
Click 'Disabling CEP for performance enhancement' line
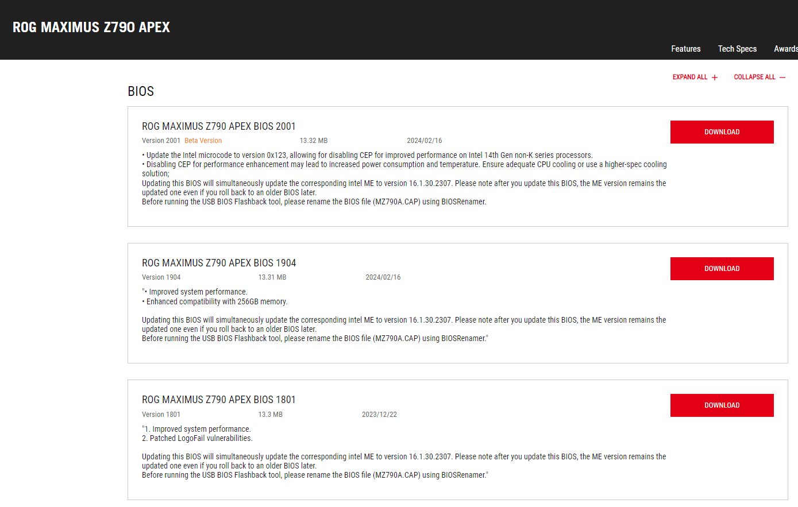(404, 169)
